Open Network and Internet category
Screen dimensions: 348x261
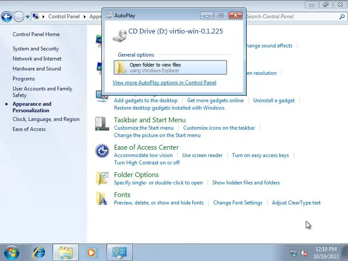[x=37, y=59]
